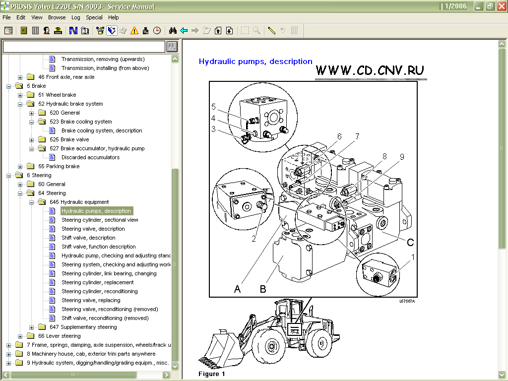Click the weight (kg) toolbar icon
The height and width of the screenshot is (381, 508).
(x=145, y=31)
